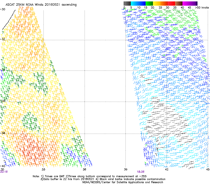Select the red 30-35 knots color segment
The width and height of the screenshot is (210, 184).
coord(171,3)
